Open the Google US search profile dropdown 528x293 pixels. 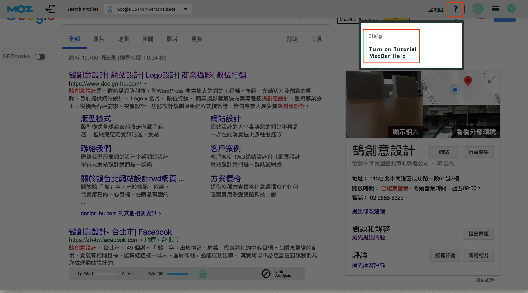(148, 9)
